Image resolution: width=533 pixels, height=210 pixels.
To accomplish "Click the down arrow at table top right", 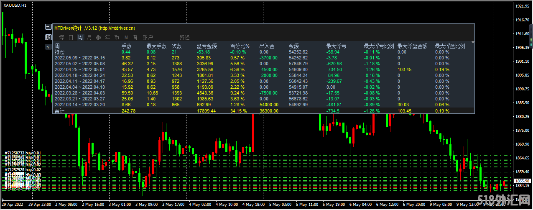I will click(473, 42).
